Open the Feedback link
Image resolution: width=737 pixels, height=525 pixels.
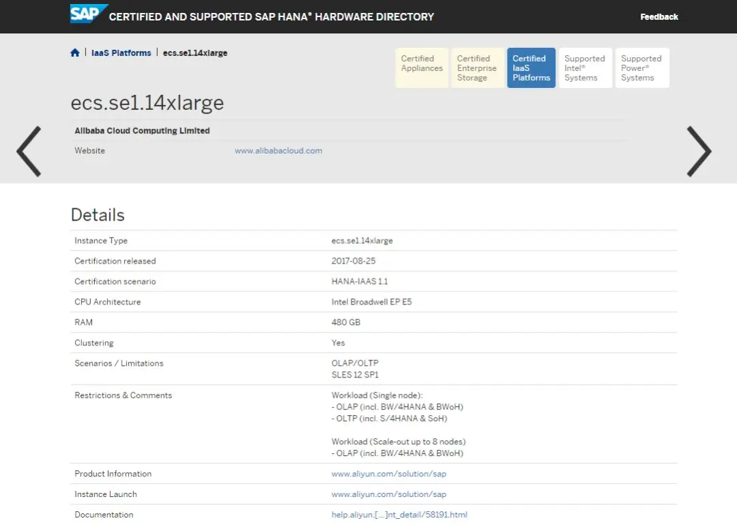point(659,17)
